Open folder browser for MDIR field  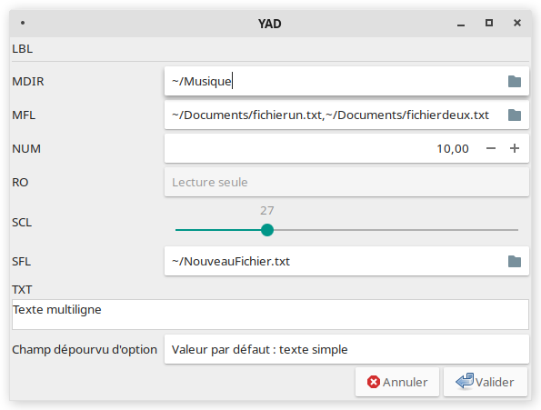(x=515, y=82)
